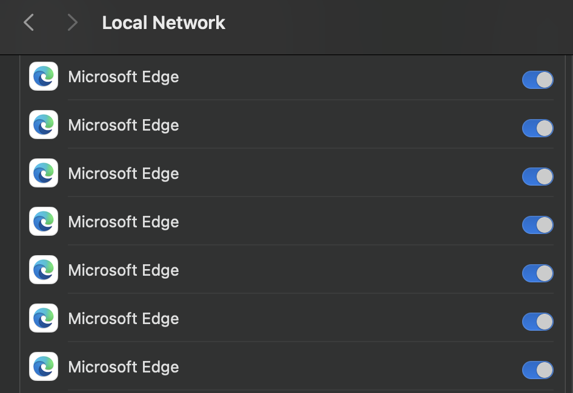Click the Local Network page title
573x393 pixels.
click(x=164, y=23)
